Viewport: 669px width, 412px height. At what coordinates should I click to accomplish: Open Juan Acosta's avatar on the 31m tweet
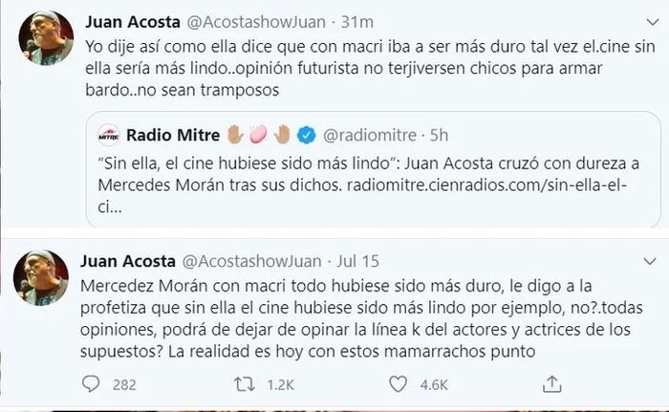point(45,37)
